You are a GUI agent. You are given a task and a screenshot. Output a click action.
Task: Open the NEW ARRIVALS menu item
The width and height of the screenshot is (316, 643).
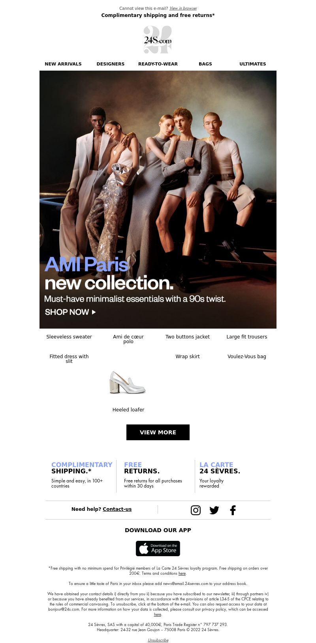(x=63, y=64)
